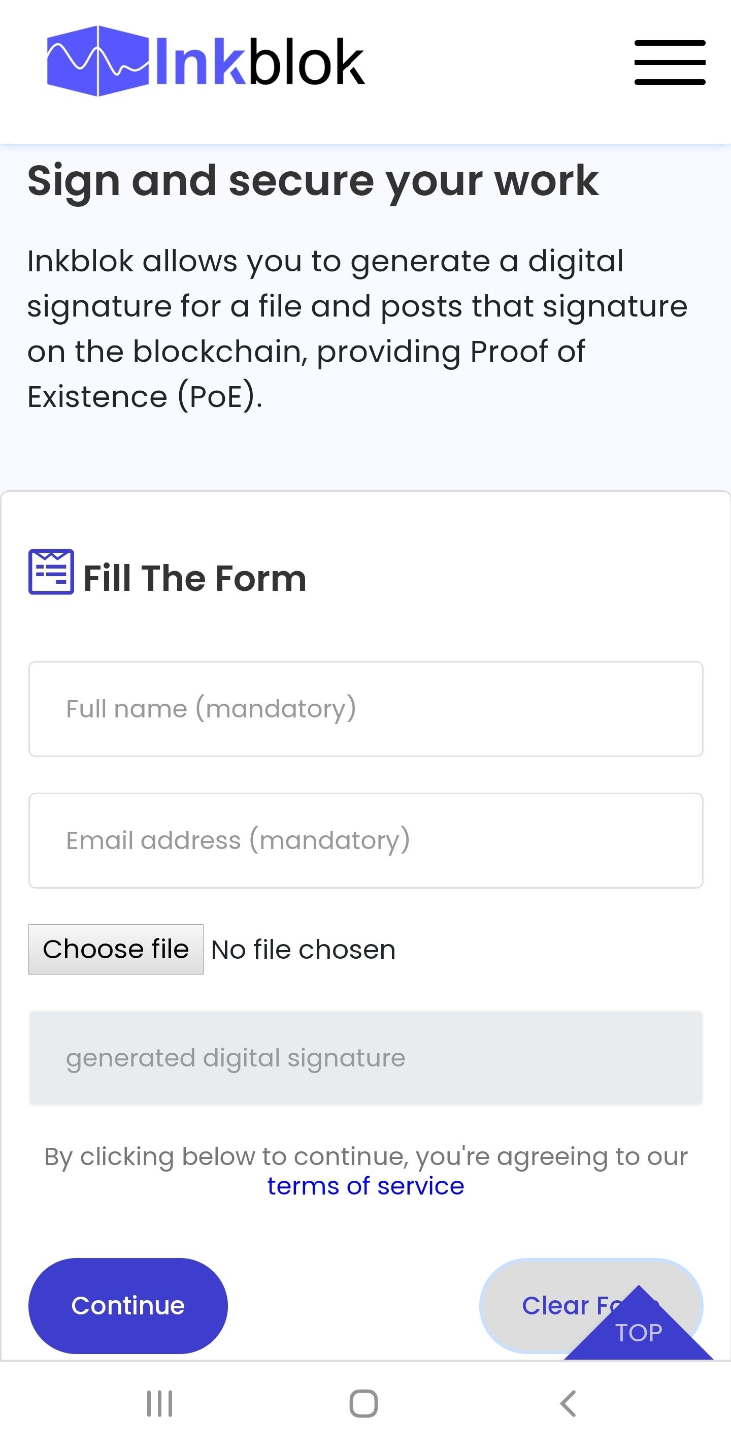This screenshot has width=731, height=1445.
Task: Tap the Android home button
Action: click(363, 1403)
